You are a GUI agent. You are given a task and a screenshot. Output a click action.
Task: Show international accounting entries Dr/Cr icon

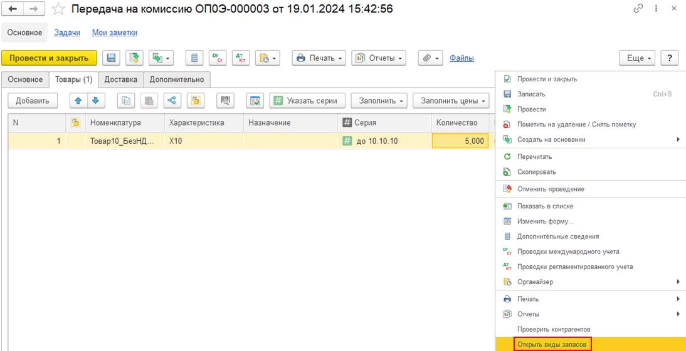218,58
